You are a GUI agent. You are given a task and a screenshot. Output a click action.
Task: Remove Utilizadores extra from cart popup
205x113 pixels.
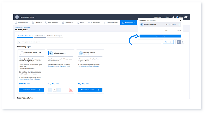179,24
